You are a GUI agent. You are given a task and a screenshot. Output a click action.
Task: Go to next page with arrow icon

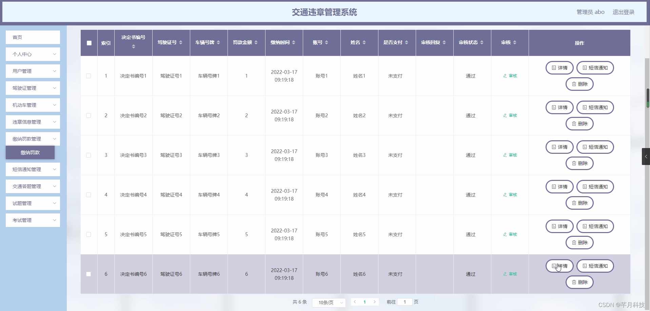click(375, 302)
